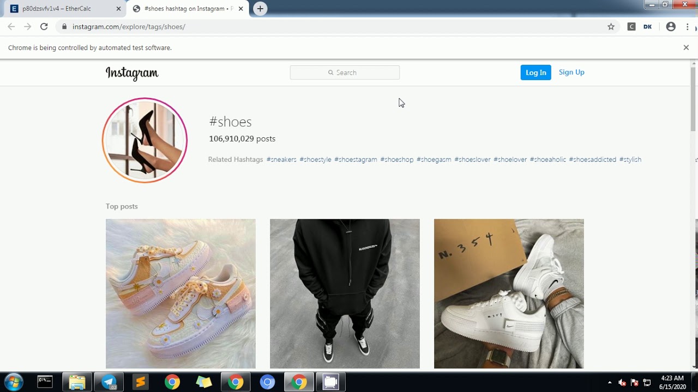The height and width of the screenshot is (392, 698).
Task: Close the #shoes Instagram tab
Action: pyautogui.click(x=240, y=9)
